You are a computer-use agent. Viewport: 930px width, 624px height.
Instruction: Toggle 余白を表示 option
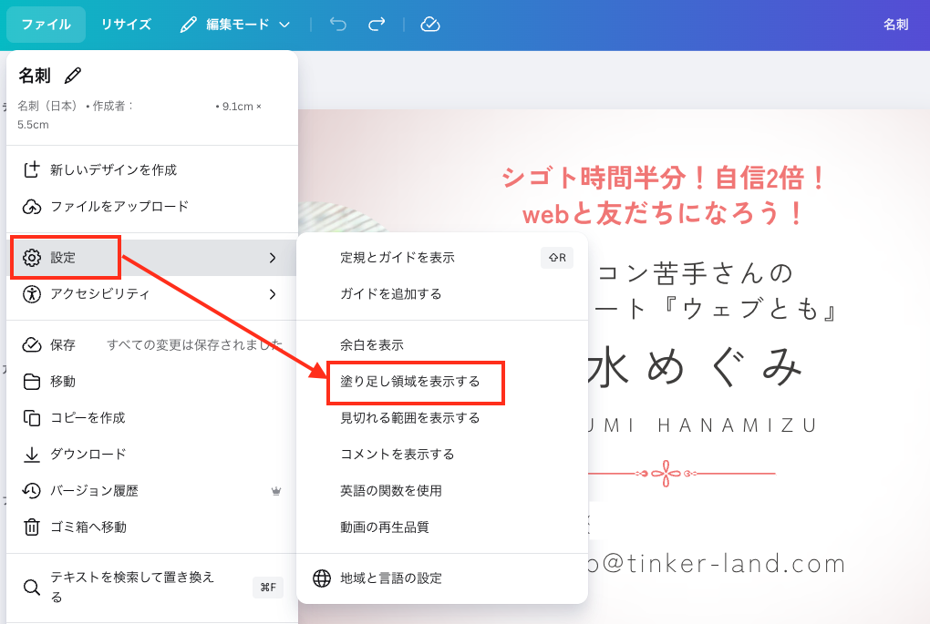pos(372,345)
